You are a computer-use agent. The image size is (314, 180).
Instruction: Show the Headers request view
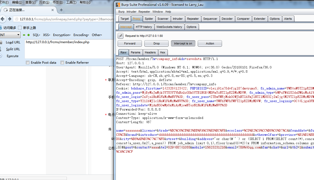point(150,52)
